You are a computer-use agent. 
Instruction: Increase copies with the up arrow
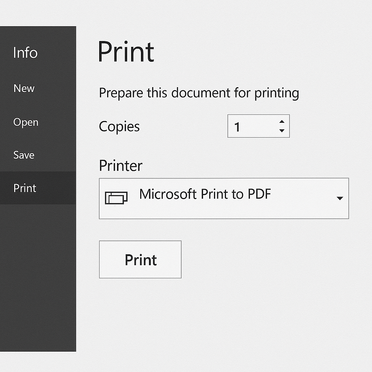click(x=282, y=122)
